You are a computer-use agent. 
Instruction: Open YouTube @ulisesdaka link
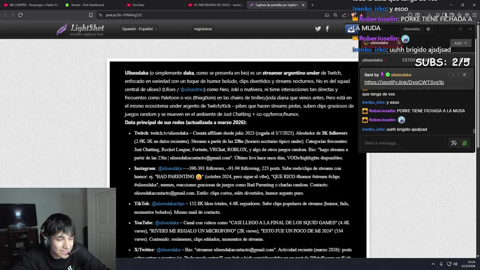coord(166,223)
